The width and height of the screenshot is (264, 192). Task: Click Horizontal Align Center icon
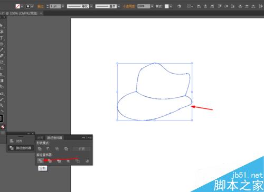point(205,6)
